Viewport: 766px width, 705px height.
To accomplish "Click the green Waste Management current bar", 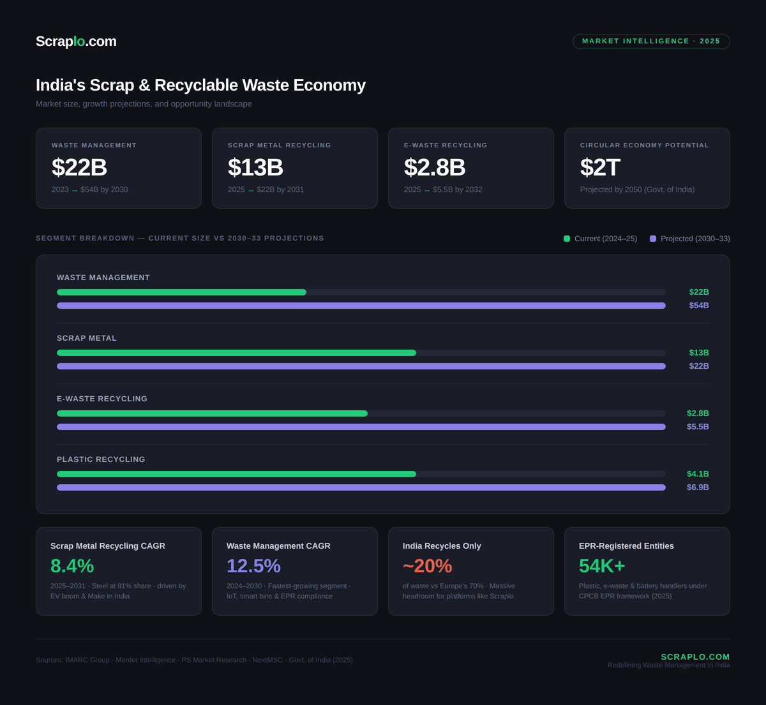I will coord(181,292).
